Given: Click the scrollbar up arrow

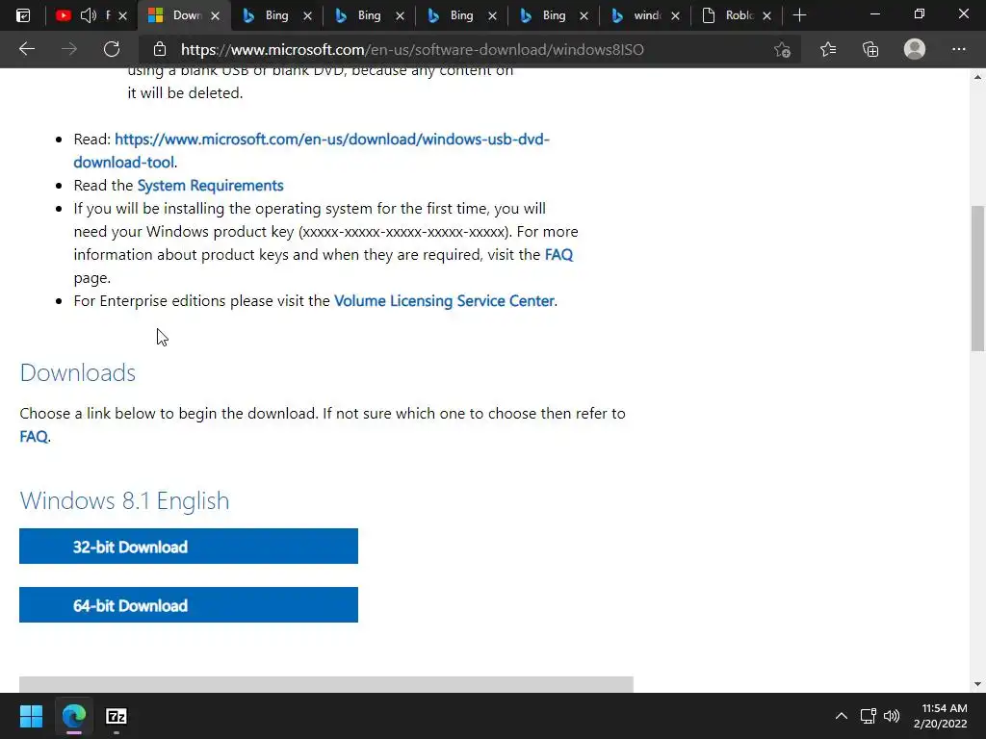Looking at the screenshot, I should pyautogui.click(x=977, y=77).
